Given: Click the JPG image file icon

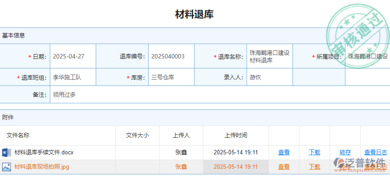Looking at the screenshot, I should (x=6, y=167).
